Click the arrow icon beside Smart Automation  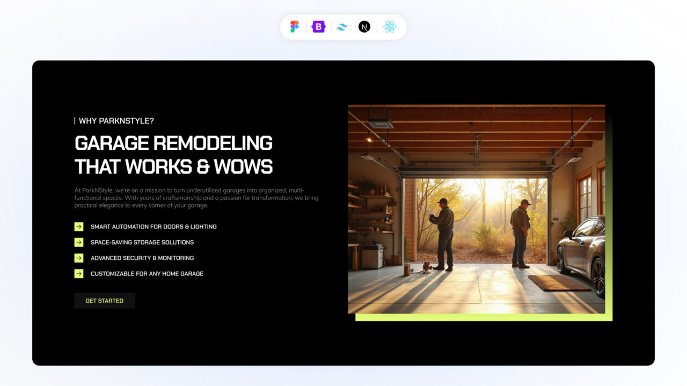(78, 226)
